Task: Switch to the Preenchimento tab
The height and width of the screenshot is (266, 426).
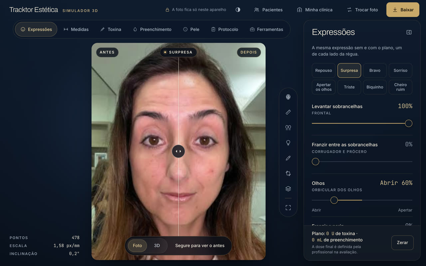Action: (x=152, y=29)
